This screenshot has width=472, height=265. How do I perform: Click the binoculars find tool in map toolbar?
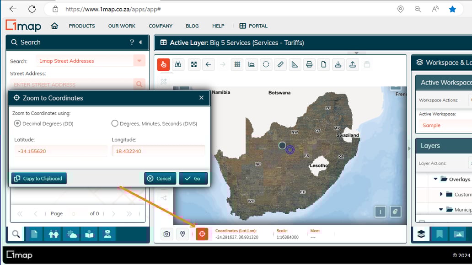[x=178, y=64]
